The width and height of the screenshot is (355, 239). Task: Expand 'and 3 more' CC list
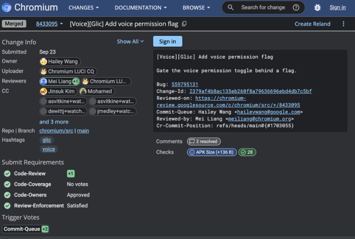54,122
